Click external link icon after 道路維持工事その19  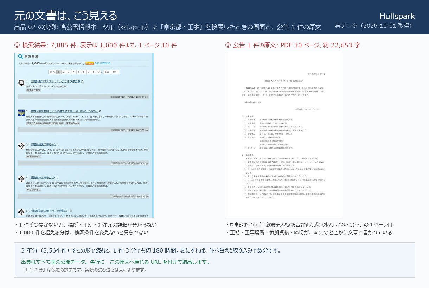(x=57, y=178)
